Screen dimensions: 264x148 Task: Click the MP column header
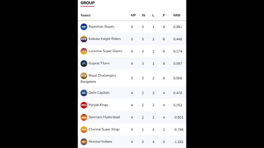tap(133, 15)
